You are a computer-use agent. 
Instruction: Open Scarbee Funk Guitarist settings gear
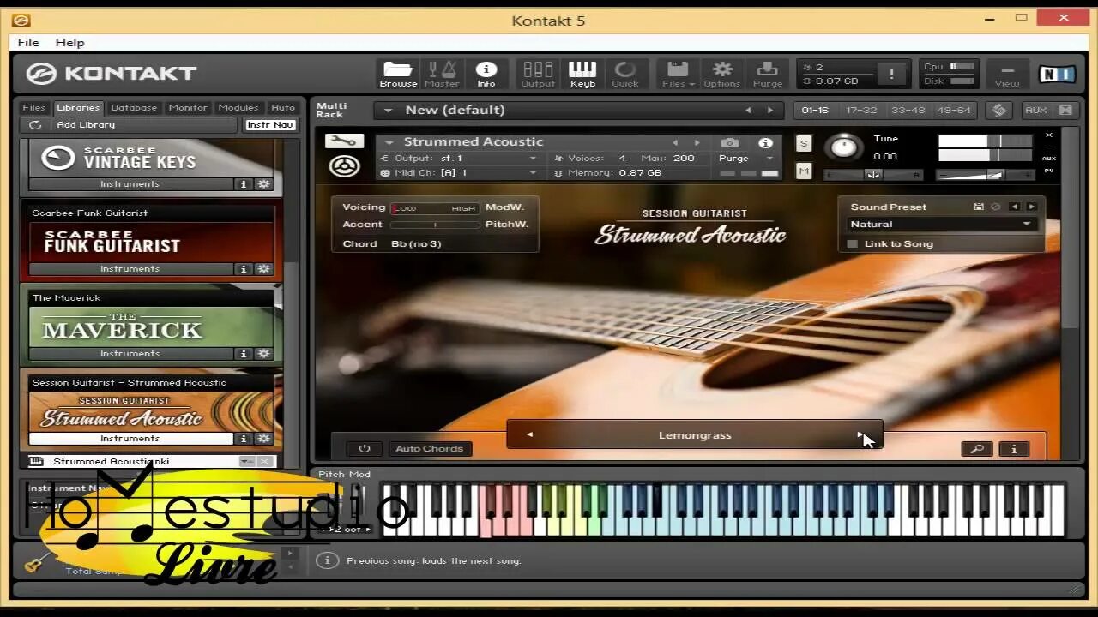coord(263,269)
